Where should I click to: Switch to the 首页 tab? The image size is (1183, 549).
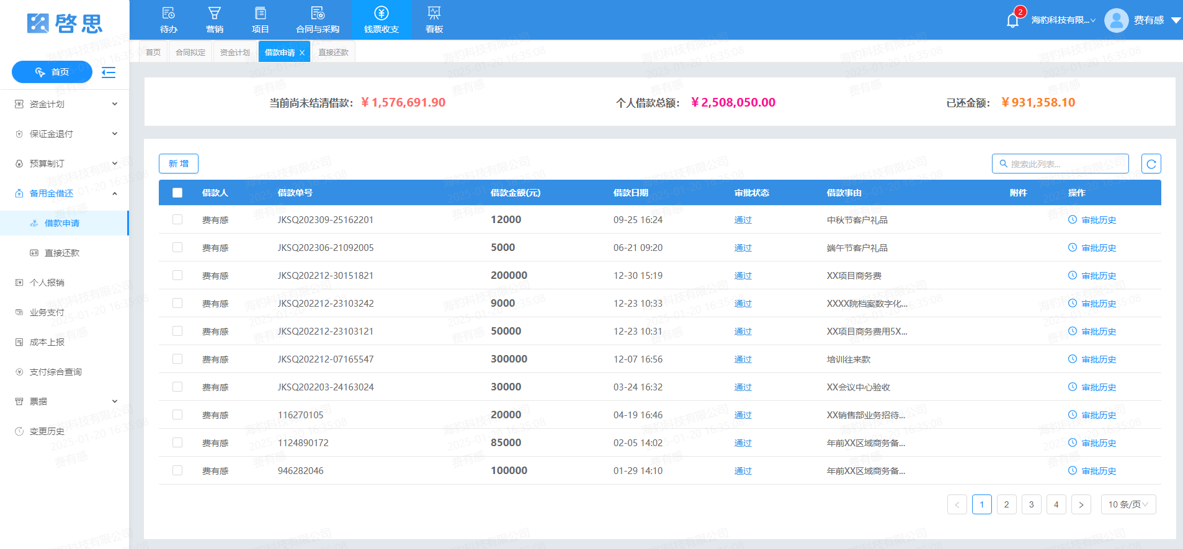coord(153,52)
